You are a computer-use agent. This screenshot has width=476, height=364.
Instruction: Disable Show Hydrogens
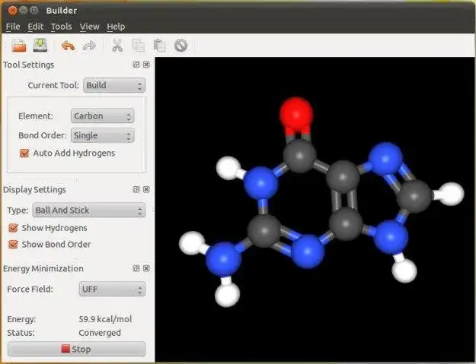14,228
